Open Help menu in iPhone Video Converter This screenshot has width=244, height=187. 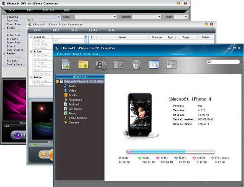click(x=112, y=30)
